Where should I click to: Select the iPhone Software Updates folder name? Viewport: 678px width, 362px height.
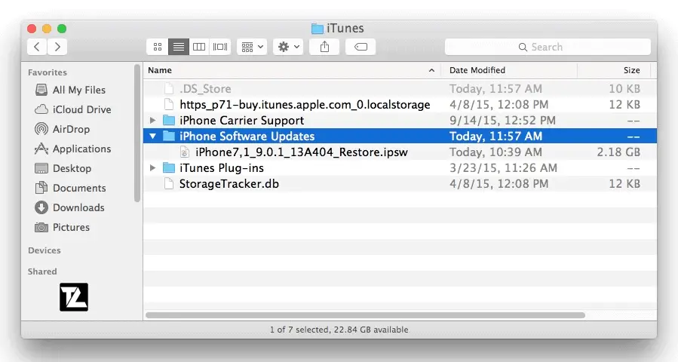247,137
